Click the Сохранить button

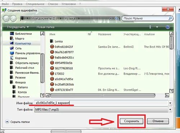(x=131, y=121)
